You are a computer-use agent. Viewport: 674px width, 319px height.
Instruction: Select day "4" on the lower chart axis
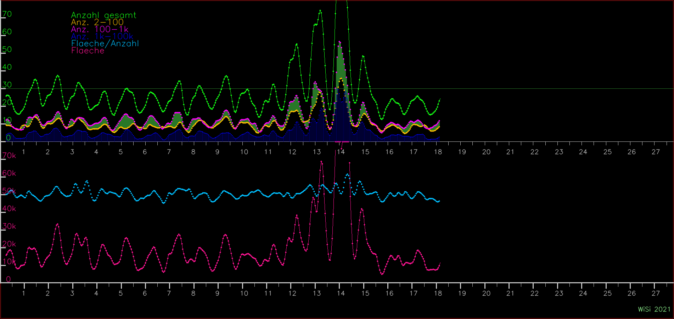click(x=96, y=293)
